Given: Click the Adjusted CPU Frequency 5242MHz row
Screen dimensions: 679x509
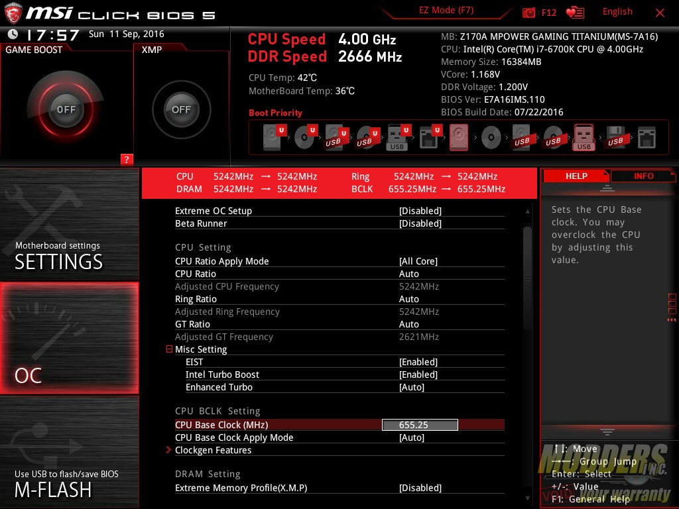Looking at the screenshot, I should (x=339, y=286).
